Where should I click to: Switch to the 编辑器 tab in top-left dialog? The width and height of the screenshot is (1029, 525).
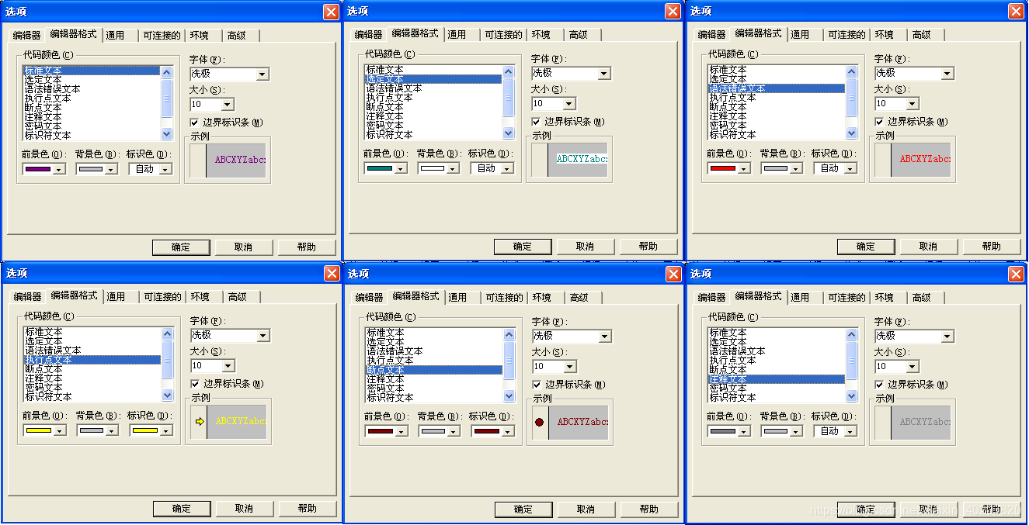(x=27, y=35)
